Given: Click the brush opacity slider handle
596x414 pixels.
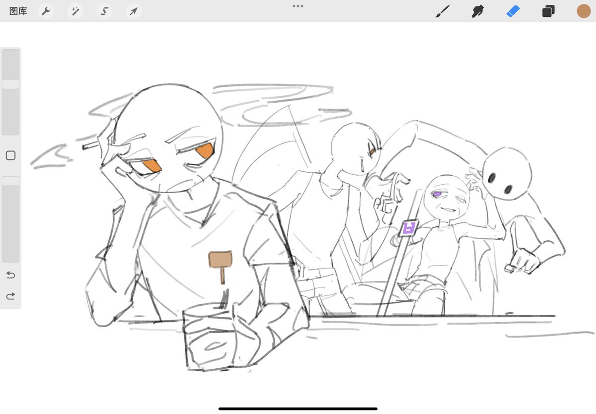Looking at the screenshot, I should point(10,181).
